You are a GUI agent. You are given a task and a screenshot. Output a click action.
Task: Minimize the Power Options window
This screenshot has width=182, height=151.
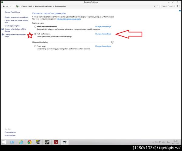169,2
